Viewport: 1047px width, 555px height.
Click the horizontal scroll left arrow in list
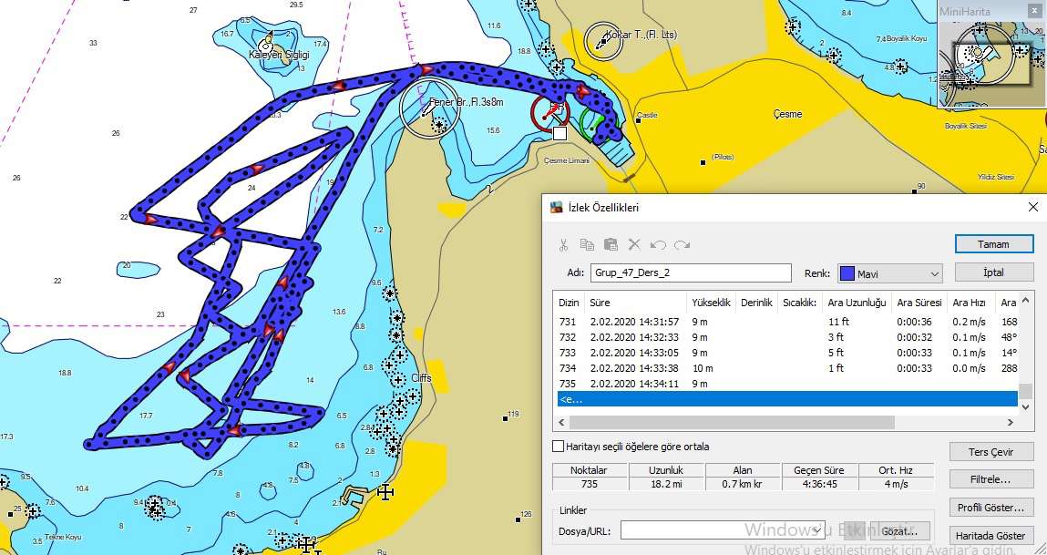coord(561,422)
